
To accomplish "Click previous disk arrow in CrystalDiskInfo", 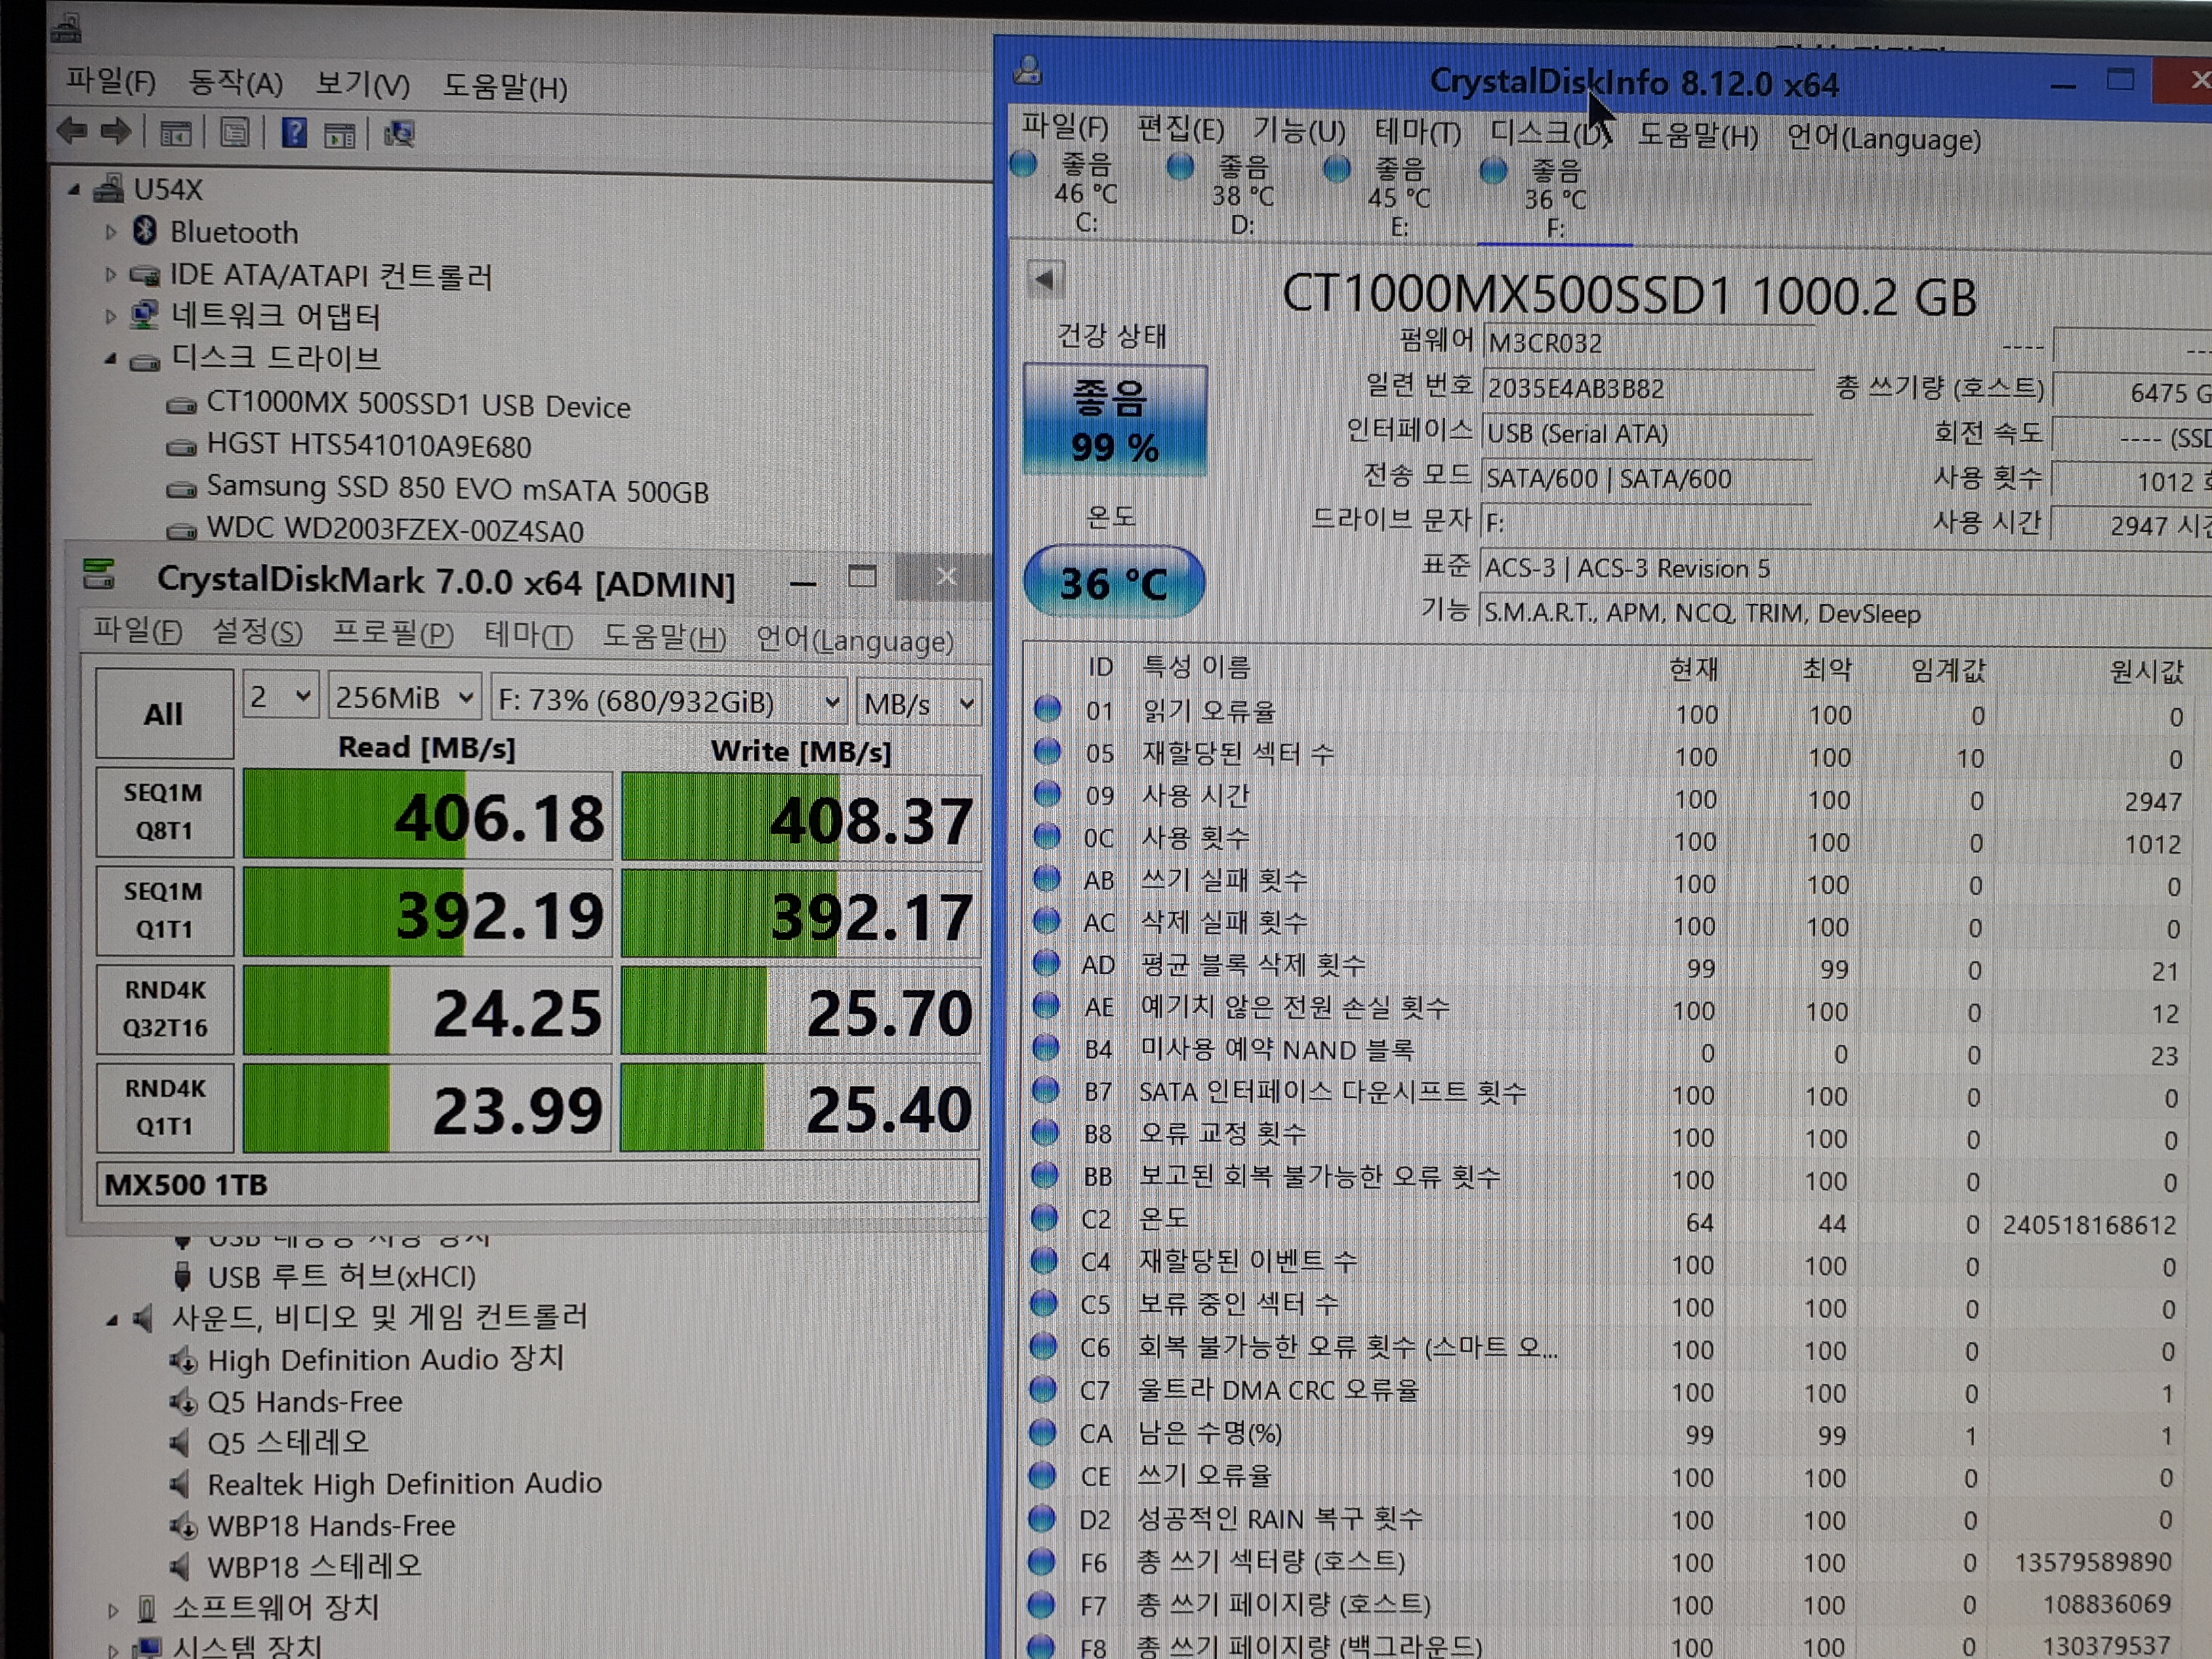I will pyautogui.click(x=1045, y=280).
